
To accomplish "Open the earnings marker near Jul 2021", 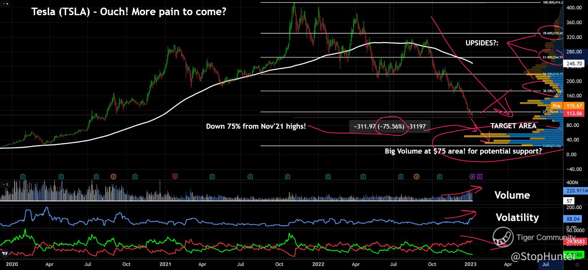I will [x=250, y=177].
